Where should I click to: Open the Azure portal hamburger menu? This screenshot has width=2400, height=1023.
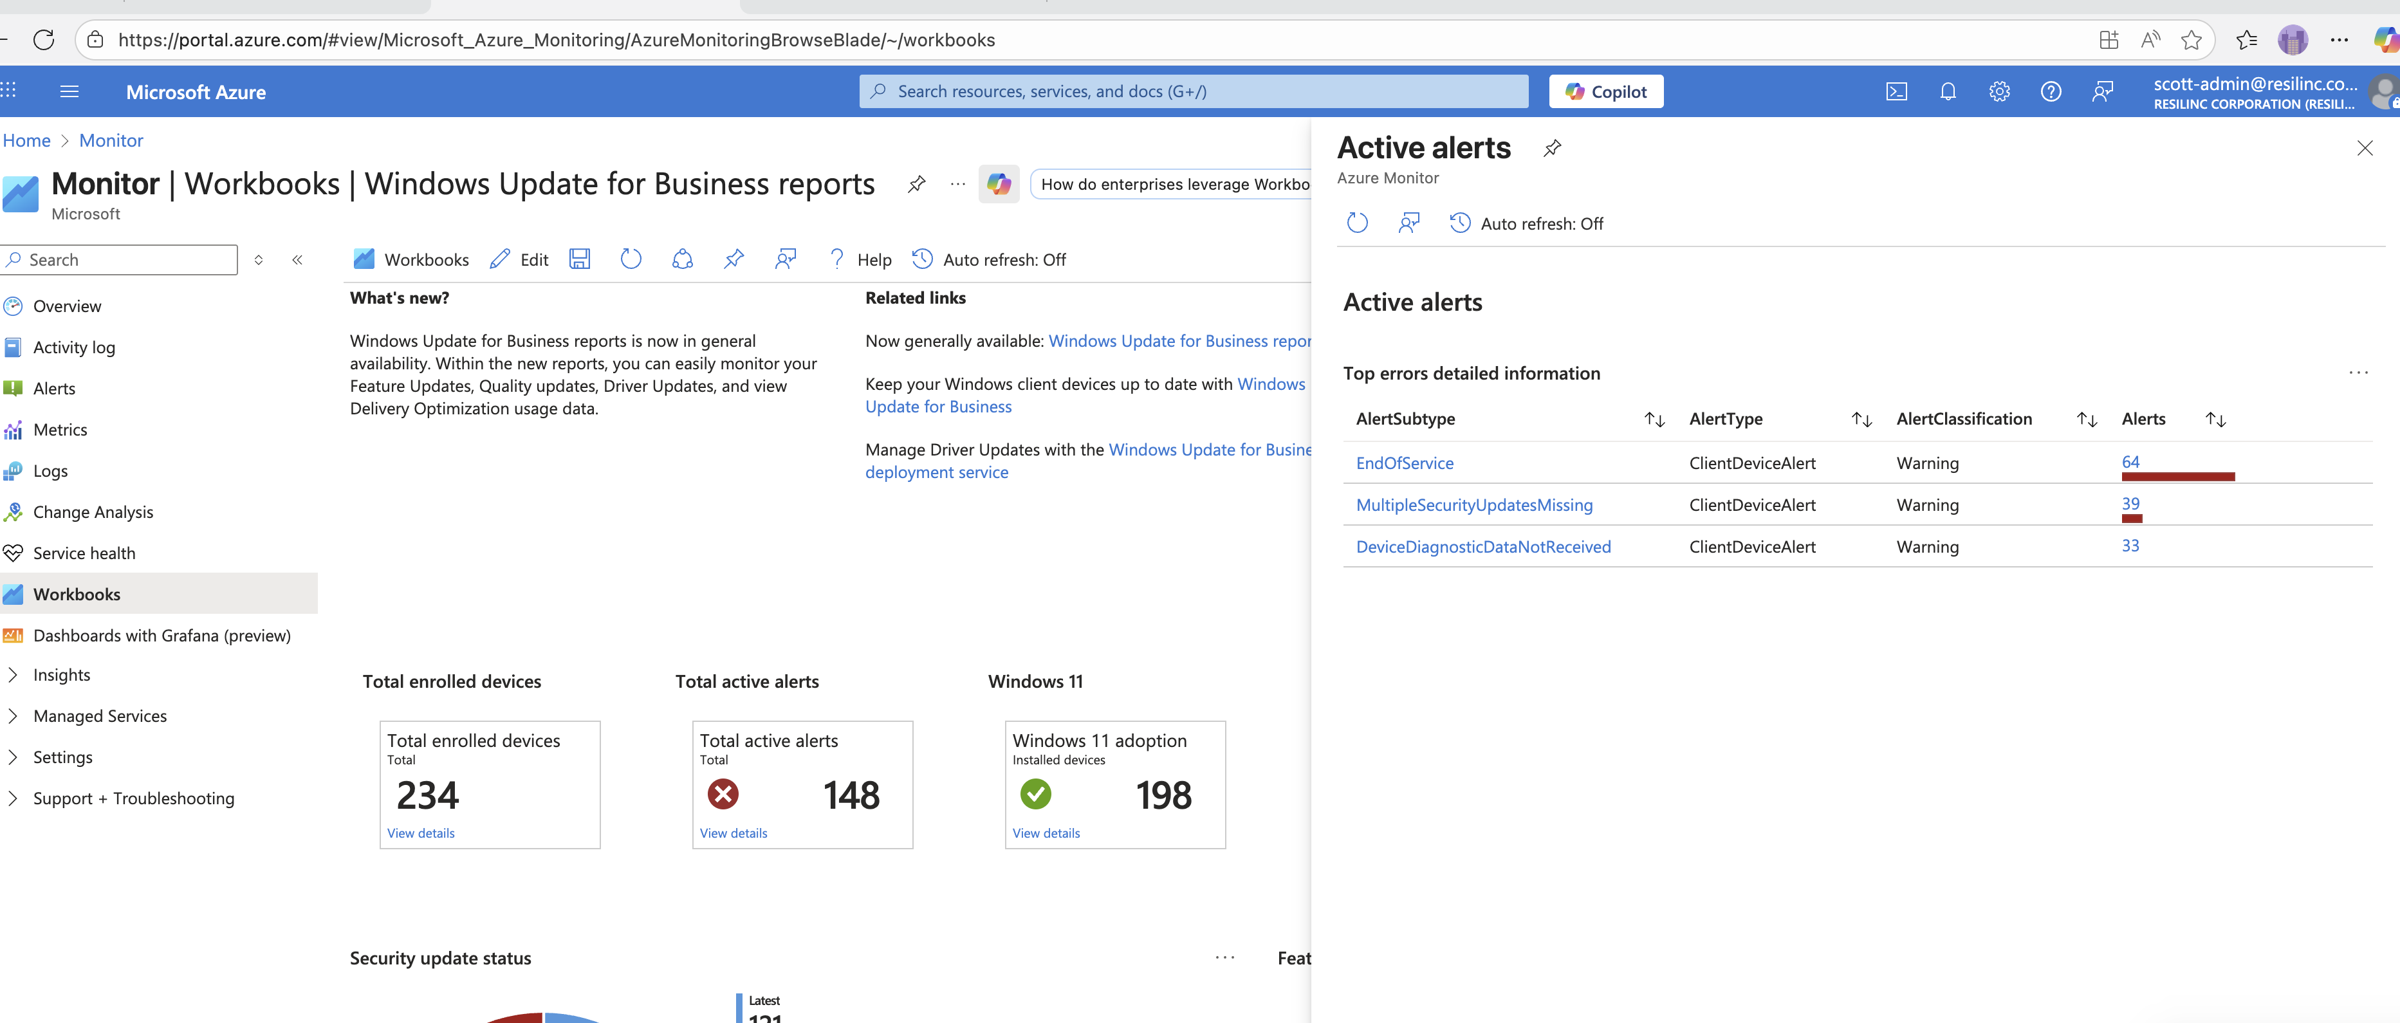(69, 91)
